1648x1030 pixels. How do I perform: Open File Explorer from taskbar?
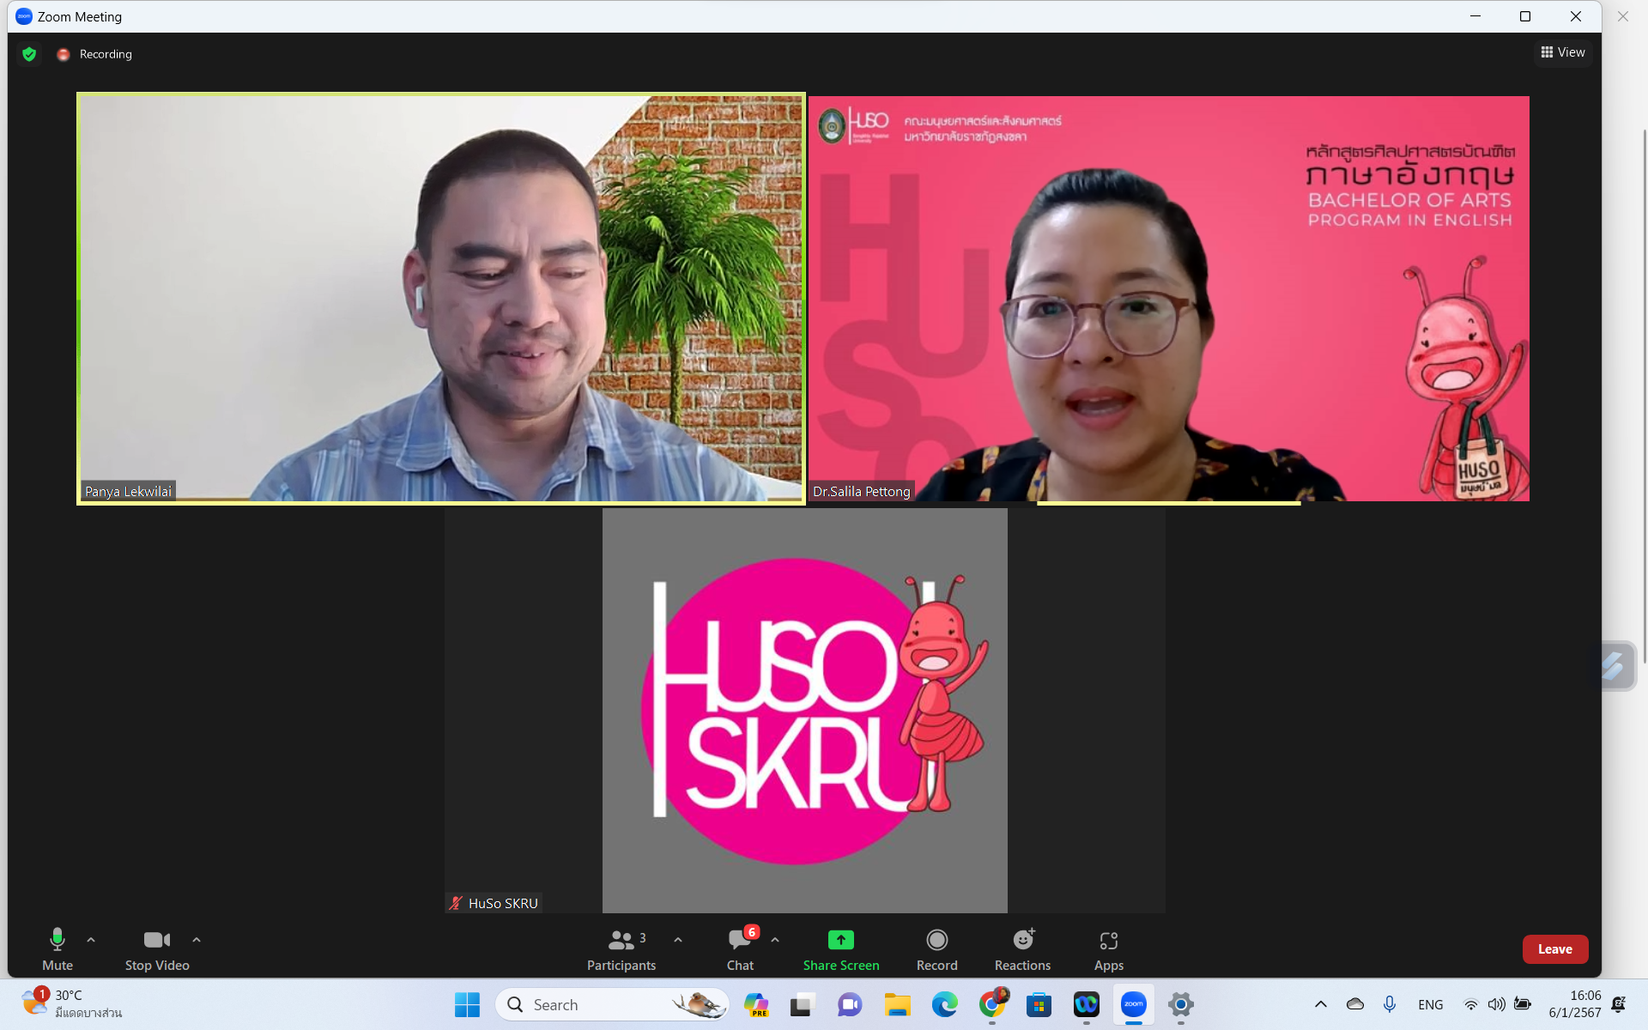(x=898, y=1004)
